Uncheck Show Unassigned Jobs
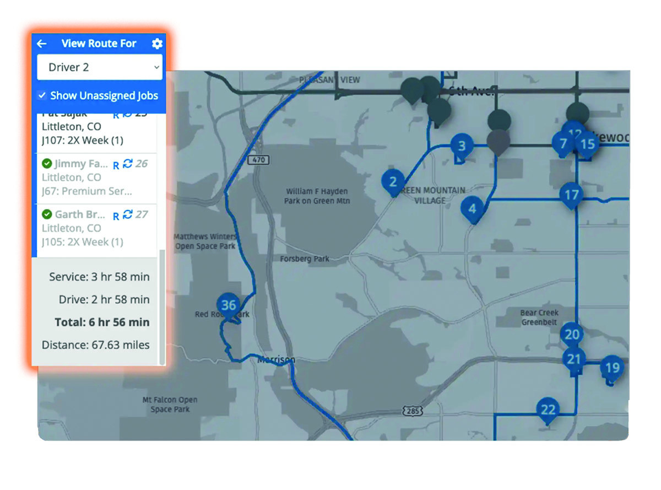Viewport: 661px width, 490px height. 42,96
